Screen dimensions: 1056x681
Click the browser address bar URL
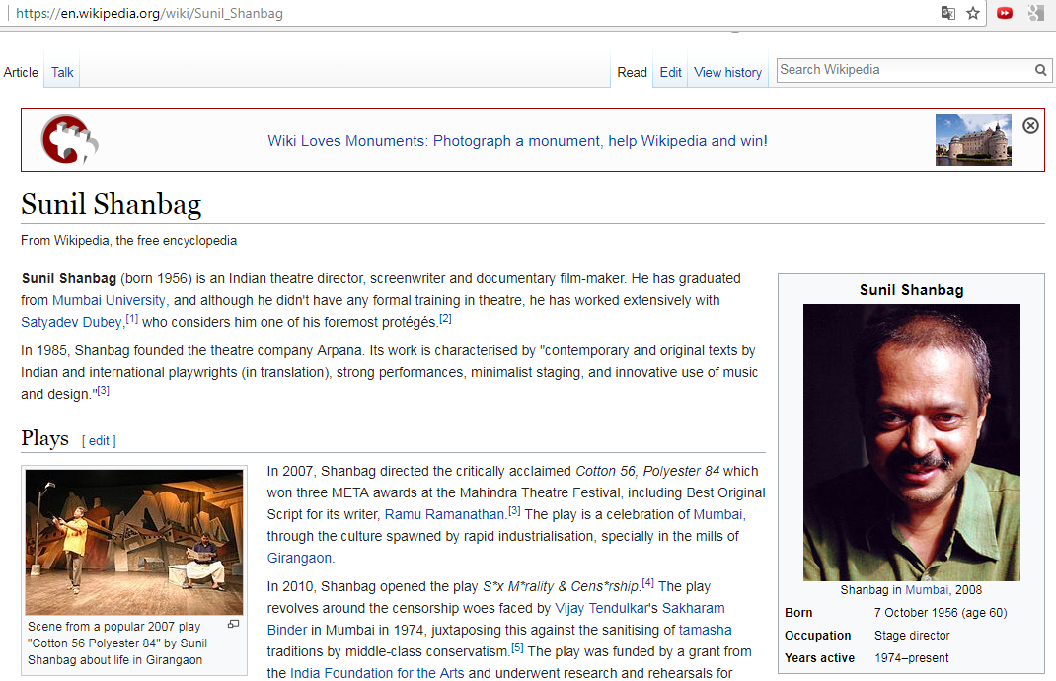(x=149, y=13)
